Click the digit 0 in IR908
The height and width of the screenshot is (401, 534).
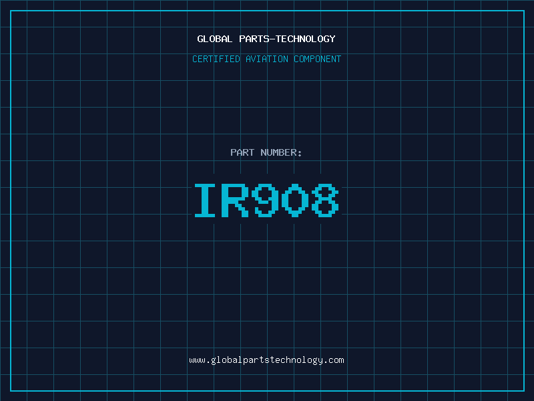point(296,200)
